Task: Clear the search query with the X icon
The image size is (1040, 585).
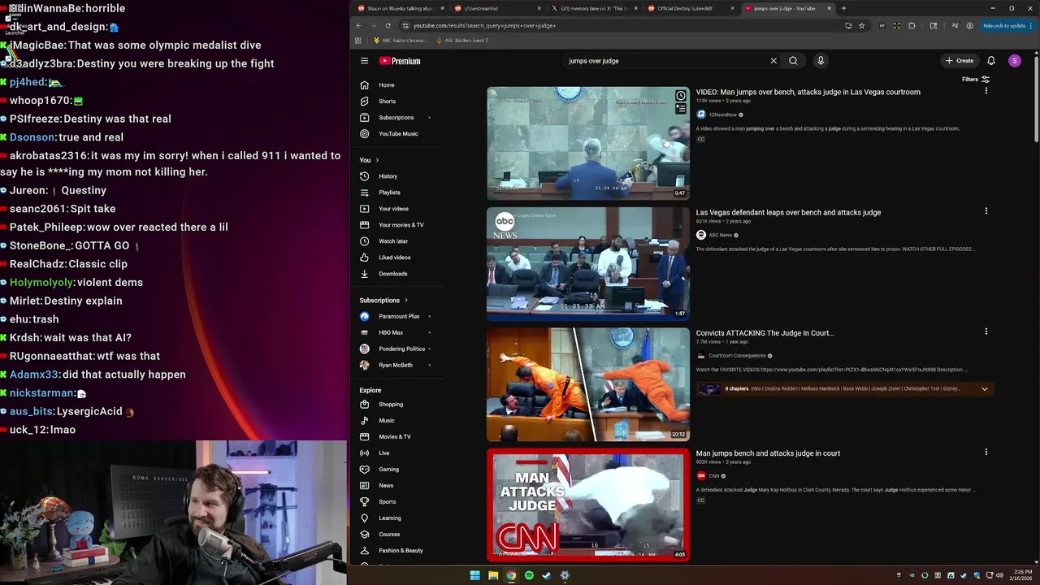Action: (773, 61)
